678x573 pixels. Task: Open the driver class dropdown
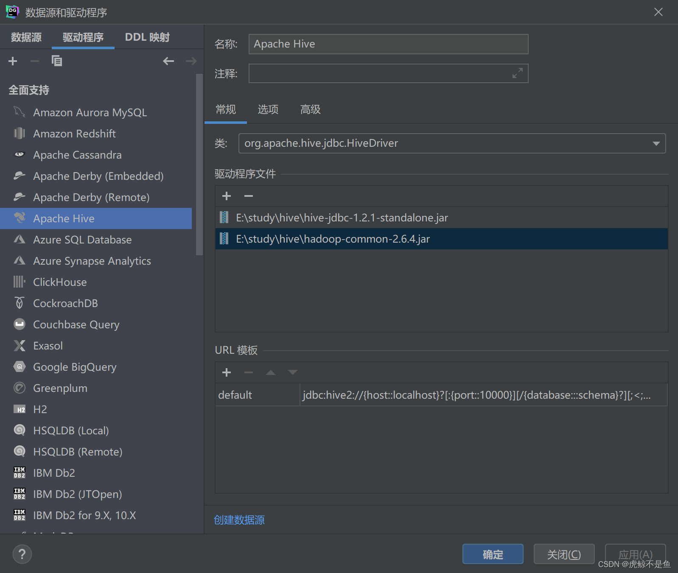[x=656, y=143]
